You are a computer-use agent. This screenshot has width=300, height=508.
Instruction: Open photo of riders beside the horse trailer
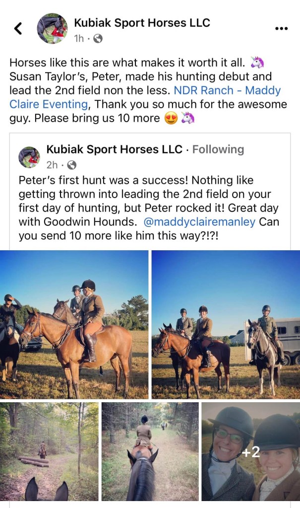click(x=226, y=324)
